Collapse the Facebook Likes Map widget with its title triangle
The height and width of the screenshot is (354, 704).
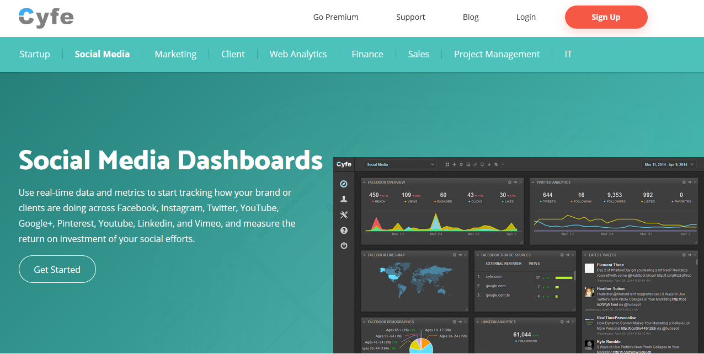pyautogui.click(x=364, y=255)
